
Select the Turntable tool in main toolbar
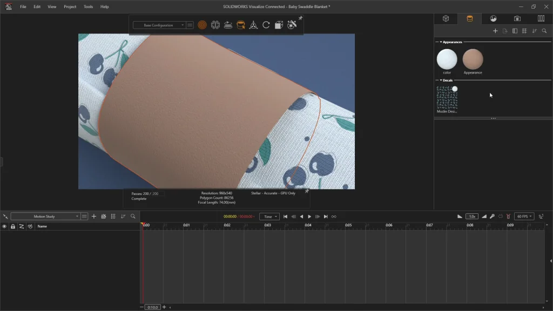tap(228, 25)
